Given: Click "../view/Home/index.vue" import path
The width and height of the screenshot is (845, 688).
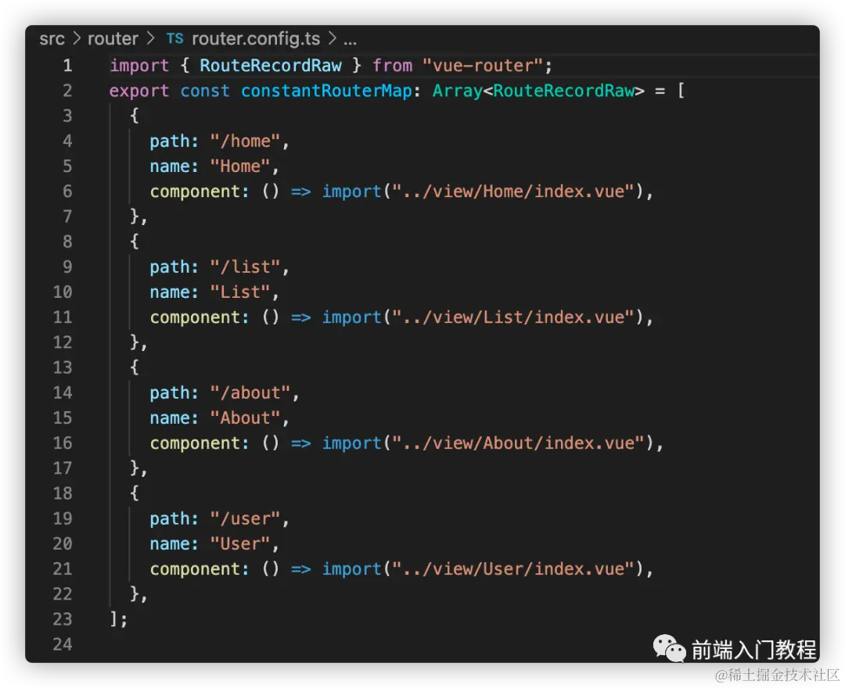Looking at the screenshot, I should (x=512, y=191).
